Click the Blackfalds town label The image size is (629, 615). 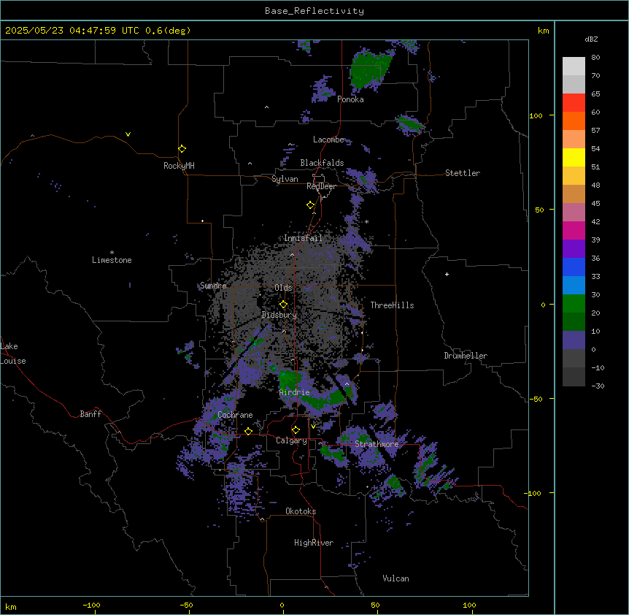[322, 163]
